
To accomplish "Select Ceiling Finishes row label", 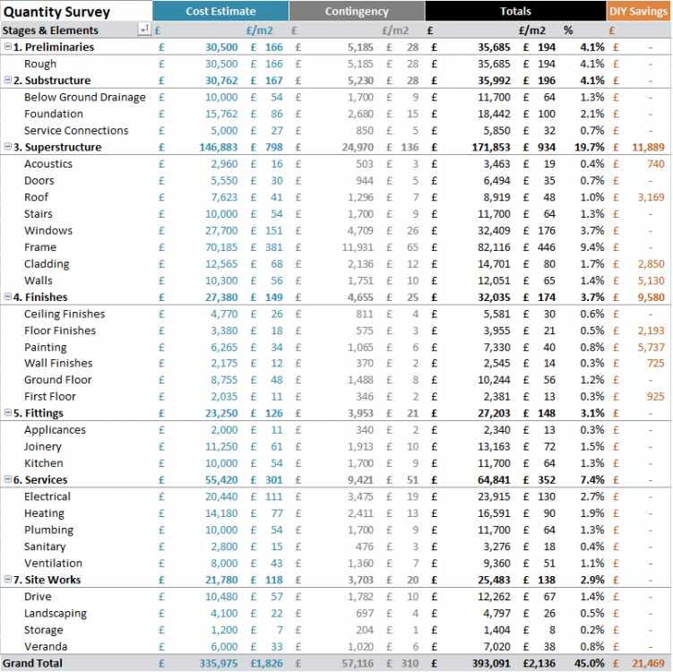I will click(x=65, y=314).
